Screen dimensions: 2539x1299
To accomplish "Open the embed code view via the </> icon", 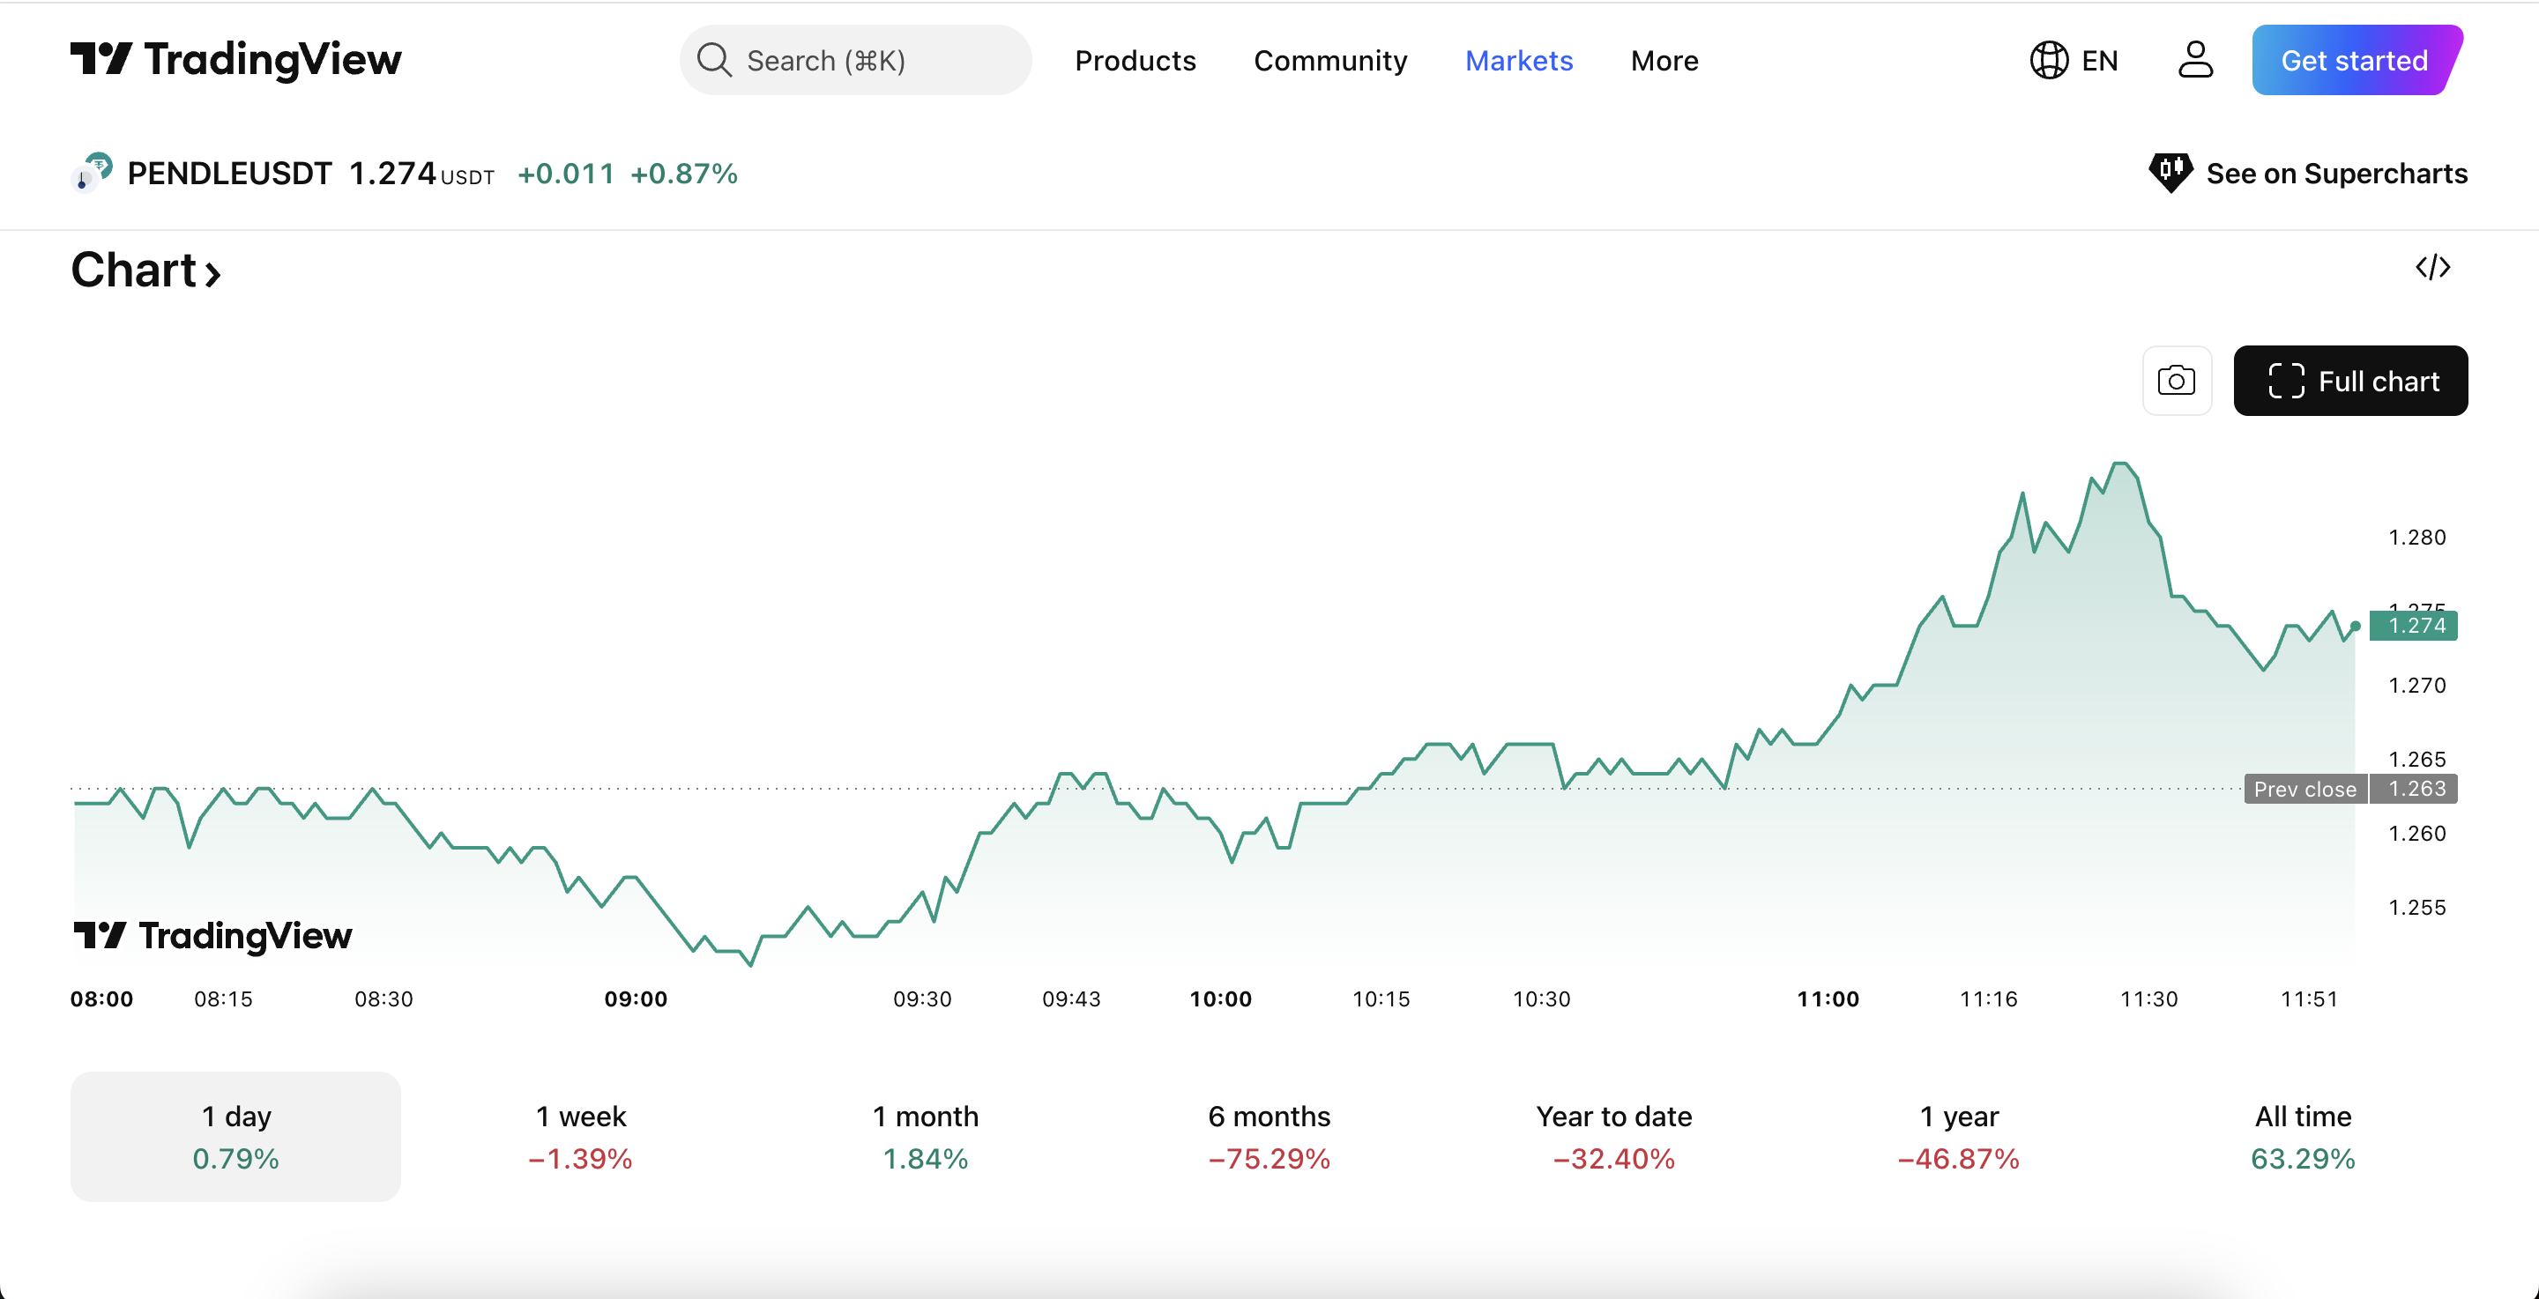I will point(2432,267).
